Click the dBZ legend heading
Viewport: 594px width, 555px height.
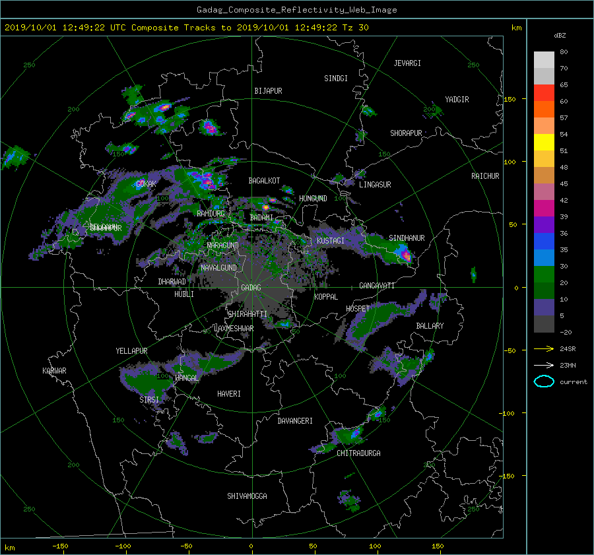coord(560,36)
